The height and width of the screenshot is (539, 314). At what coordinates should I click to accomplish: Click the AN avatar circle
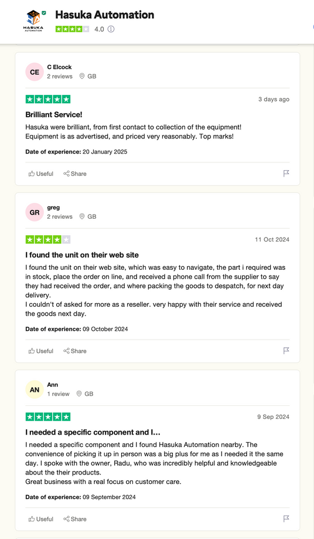tap(35, 390)
